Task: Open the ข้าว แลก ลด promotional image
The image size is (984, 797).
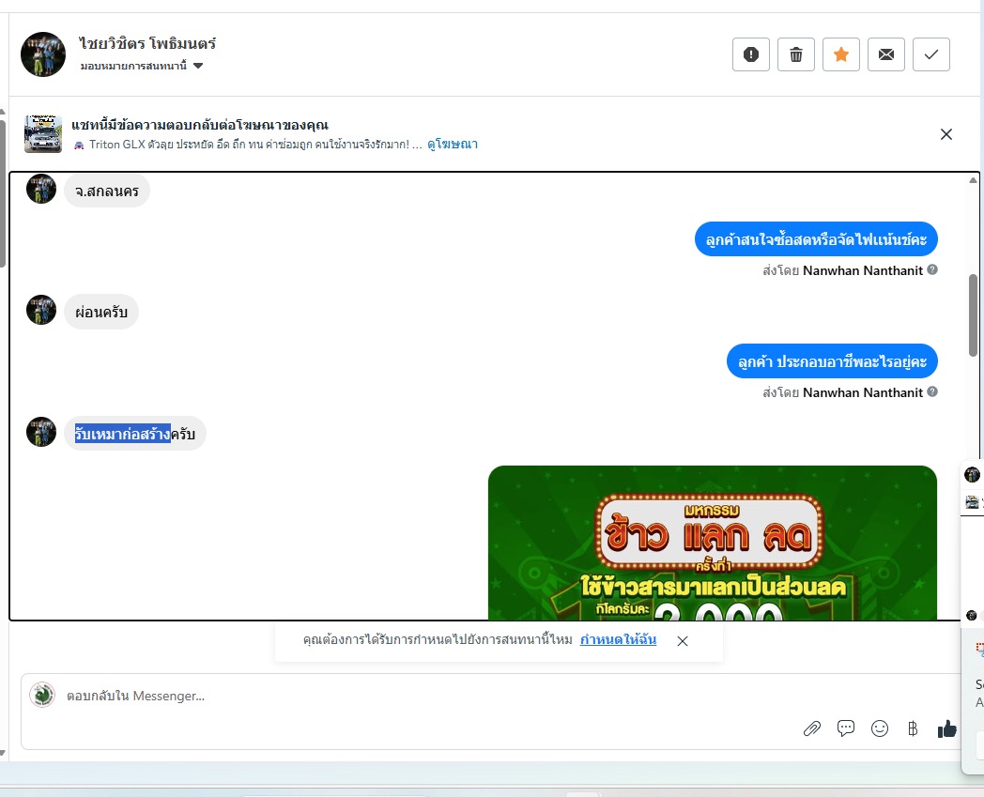Action: click(713, 543)
